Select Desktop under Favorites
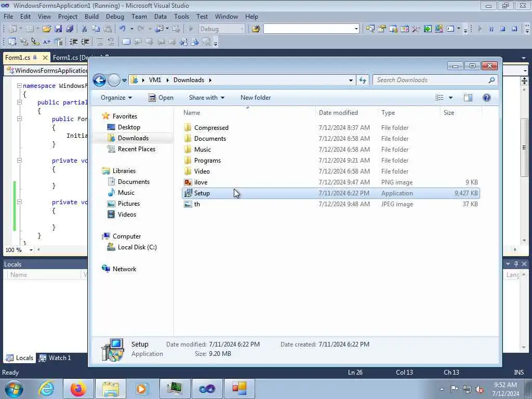The width and height of the screenshot is (532, 399). coord(129,127)
